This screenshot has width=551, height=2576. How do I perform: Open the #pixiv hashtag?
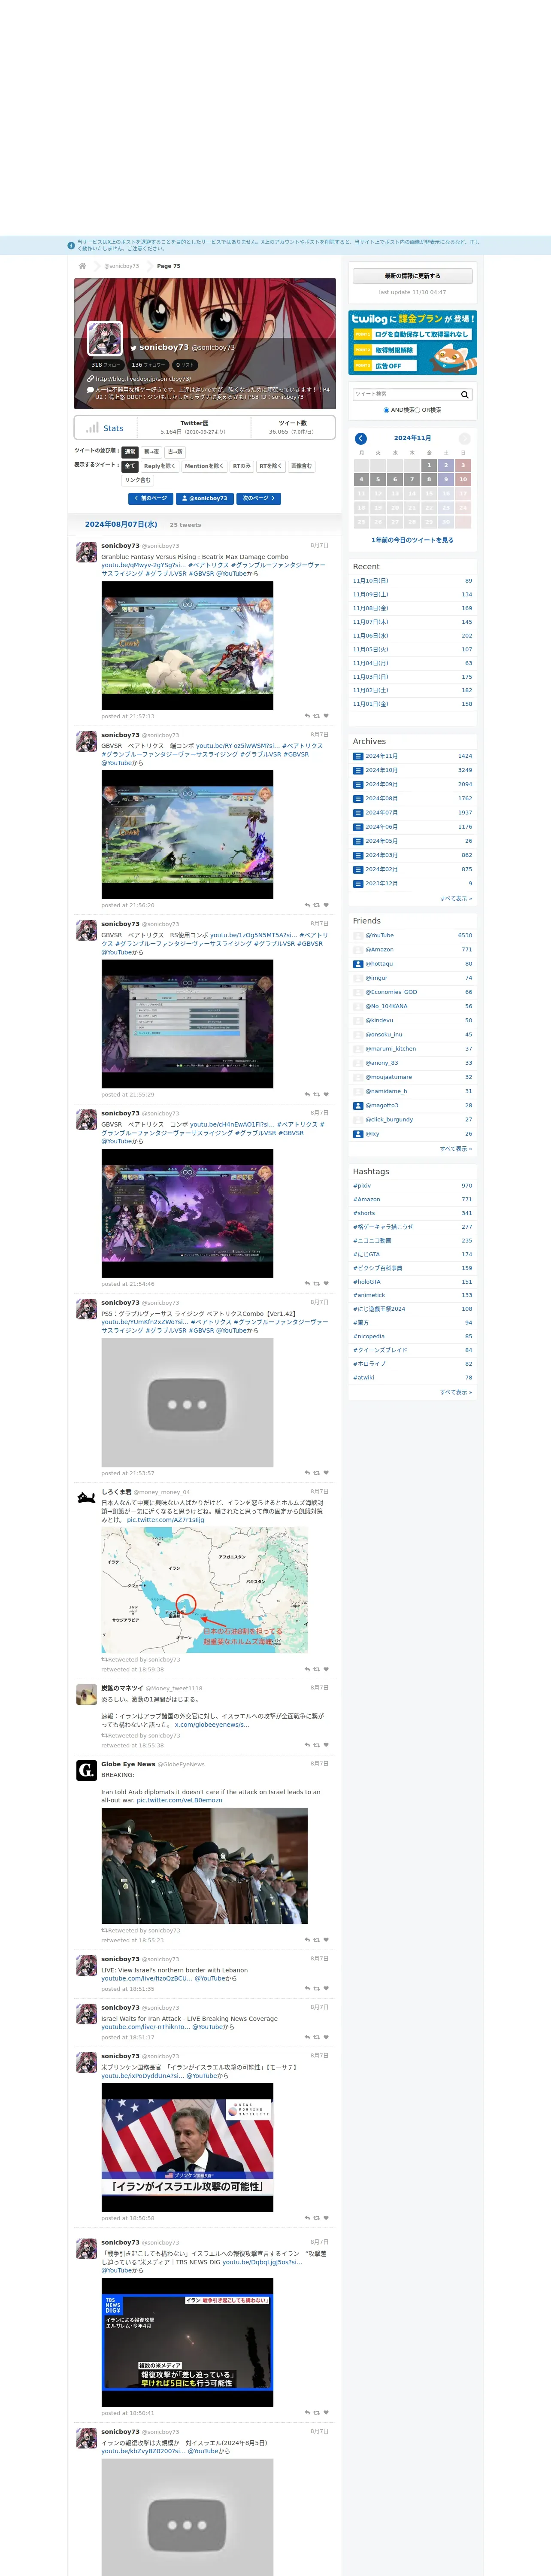pos(362,1186)
